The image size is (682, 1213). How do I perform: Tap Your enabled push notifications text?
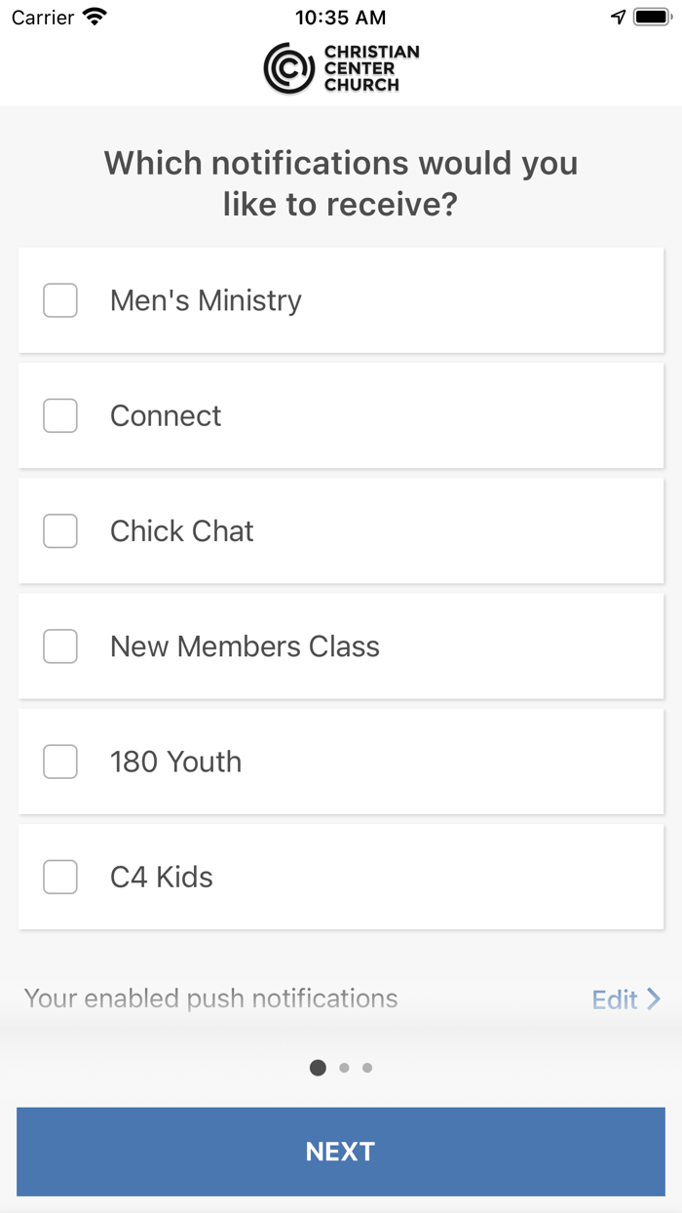[x=210, y=998]
